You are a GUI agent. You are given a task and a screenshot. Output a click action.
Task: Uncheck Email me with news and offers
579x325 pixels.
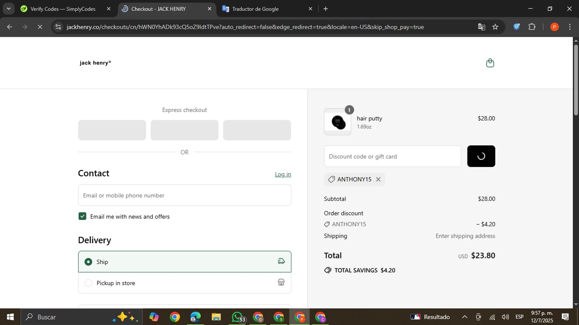tap(82, 216)
